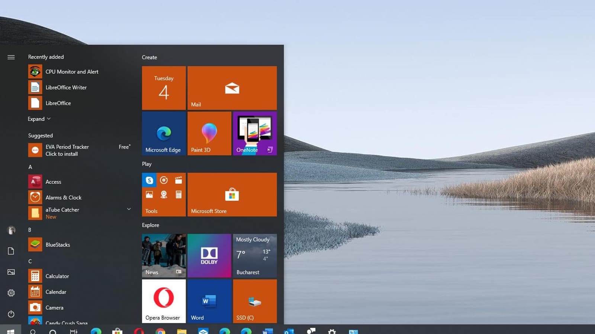Viewport: 595px width, 334px height.
Task: Open the Paint 3D tile
Action: (x=209, y=133)
